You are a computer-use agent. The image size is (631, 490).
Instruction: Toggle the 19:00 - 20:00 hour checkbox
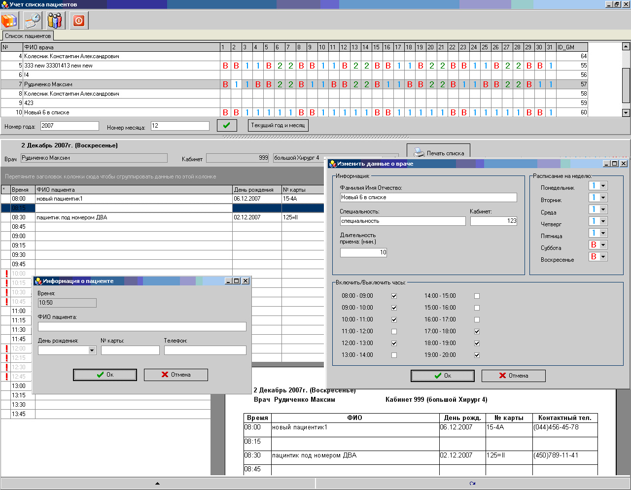pos(477,355)
